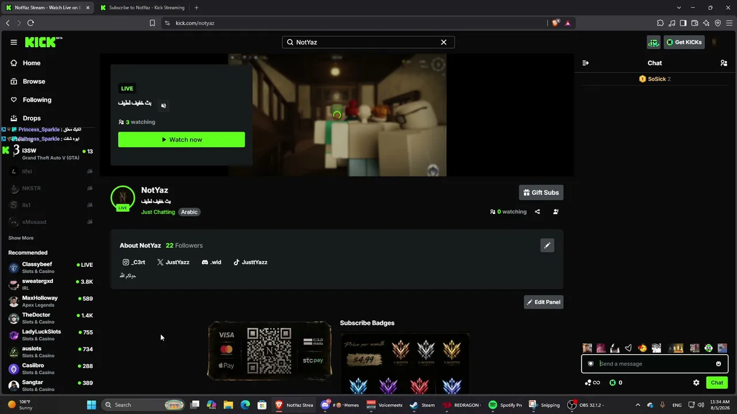Open the Just Chatting category link
Screen dimensions: 737x414
point(158,212)
